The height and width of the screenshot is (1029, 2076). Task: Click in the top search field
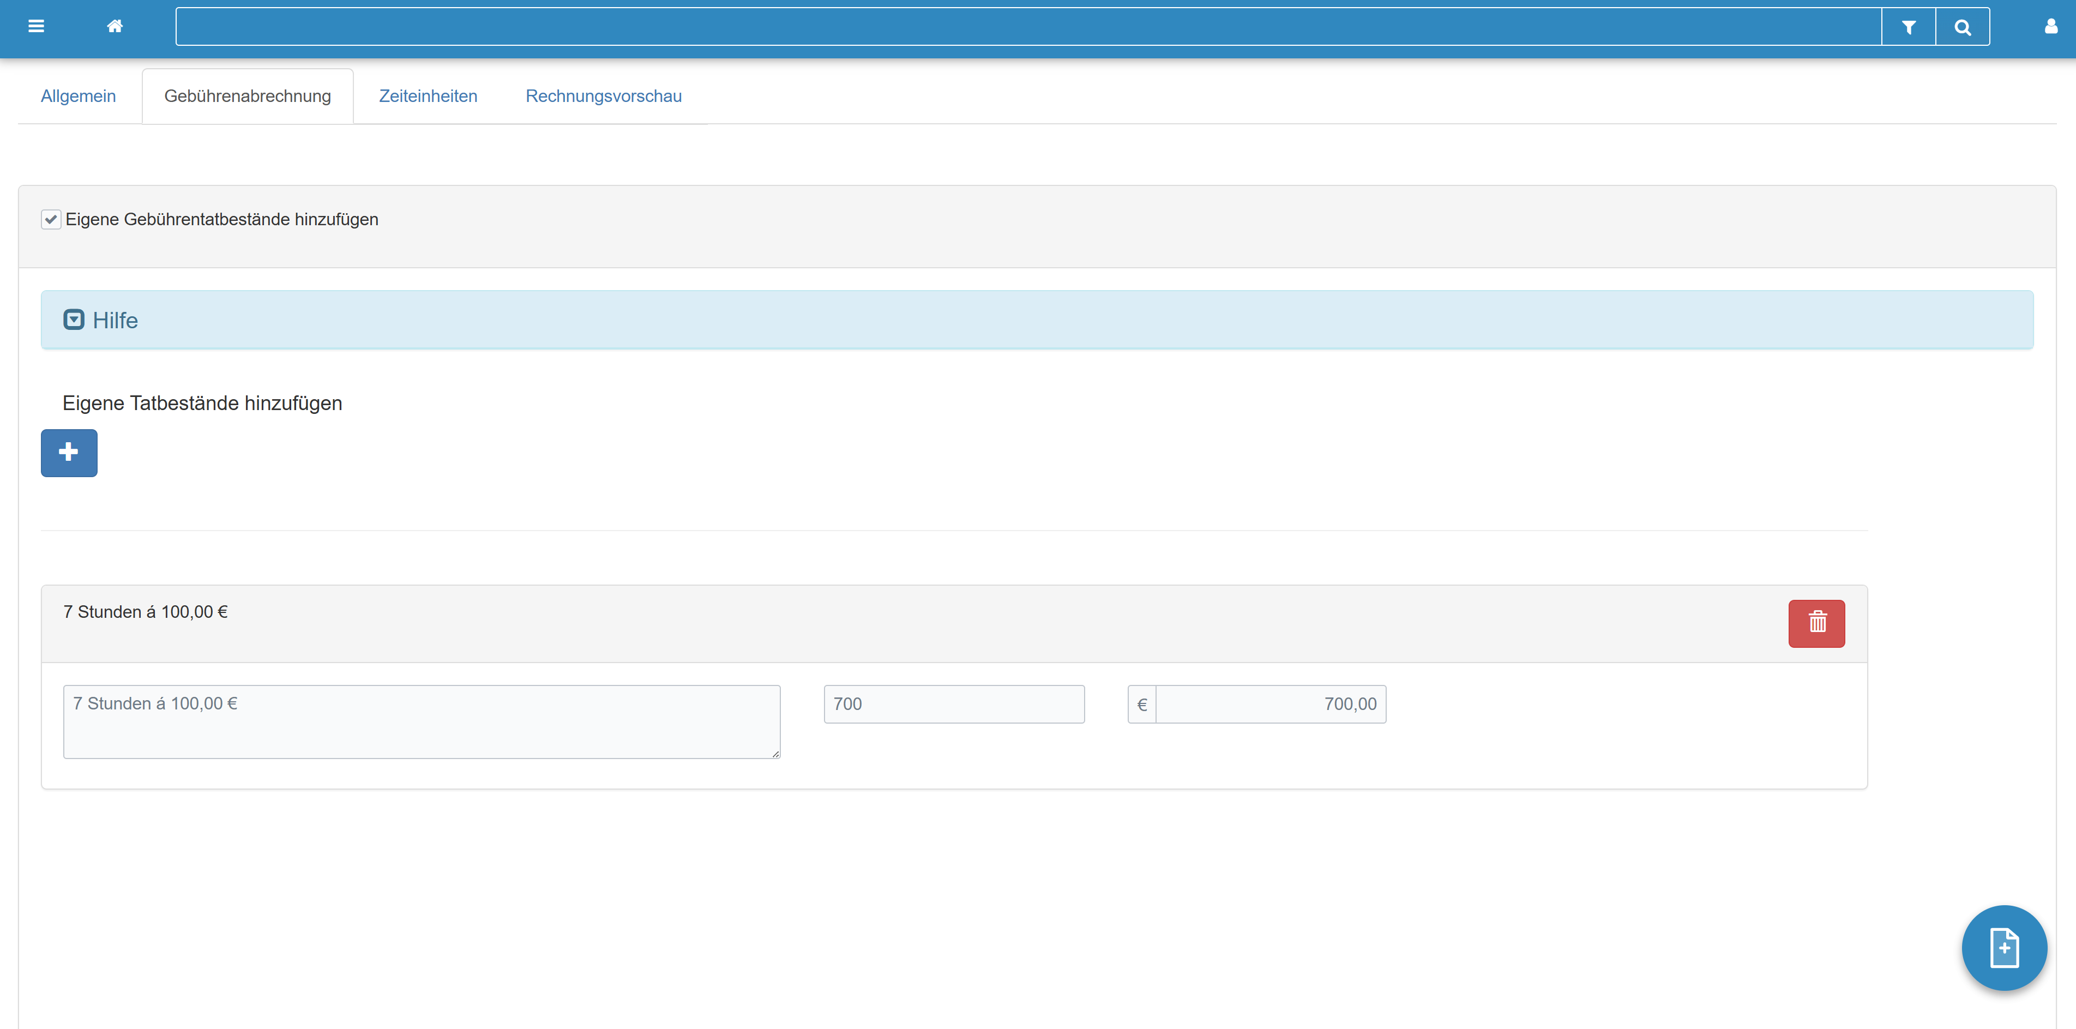pos(1027,27)
